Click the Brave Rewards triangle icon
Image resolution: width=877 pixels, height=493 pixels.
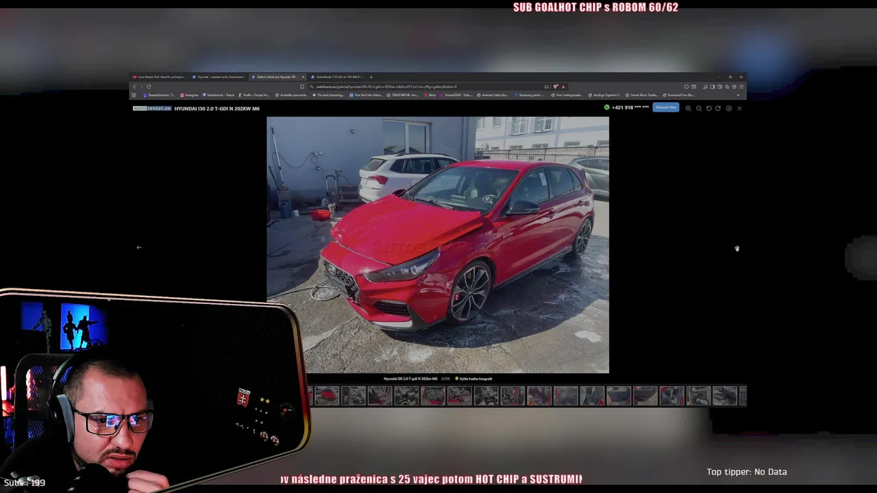tap(563, 87)
